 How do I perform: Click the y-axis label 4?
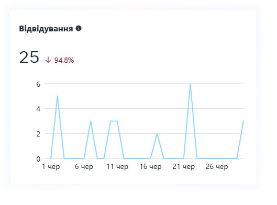[38, 109]
